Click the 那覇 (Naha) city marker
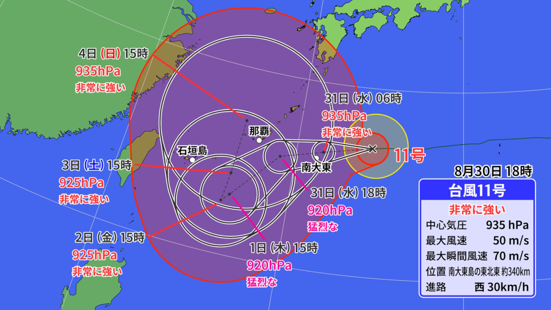 pos(259,141)
